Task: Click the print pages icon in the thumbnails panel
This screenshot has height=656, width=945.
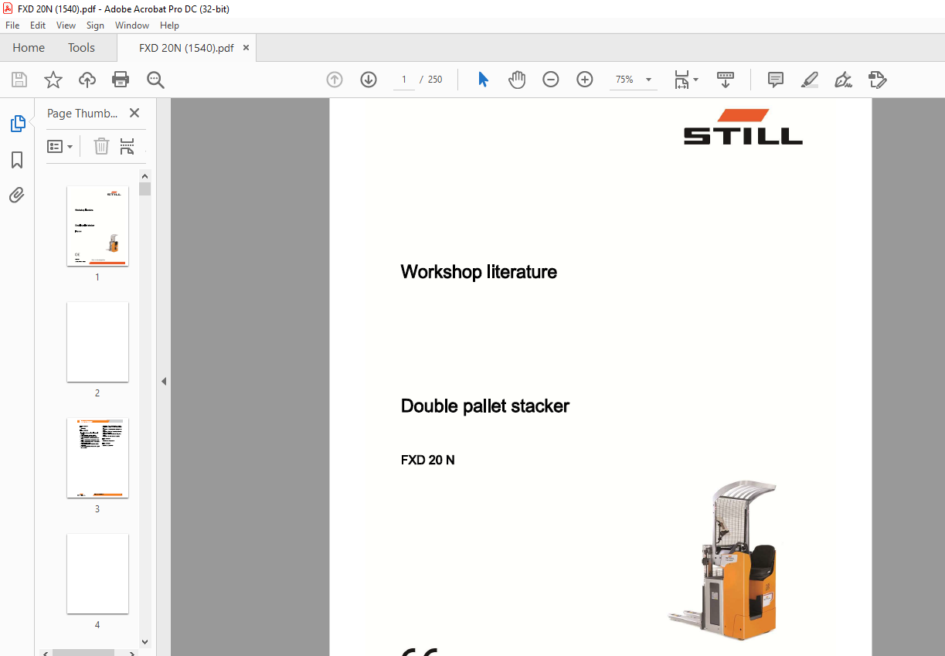Action: click(127, 146)
